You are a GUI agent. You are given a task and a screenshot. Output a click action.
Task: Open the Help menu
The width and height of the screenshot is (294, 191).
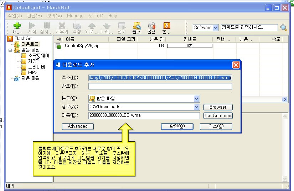point(113,16)
